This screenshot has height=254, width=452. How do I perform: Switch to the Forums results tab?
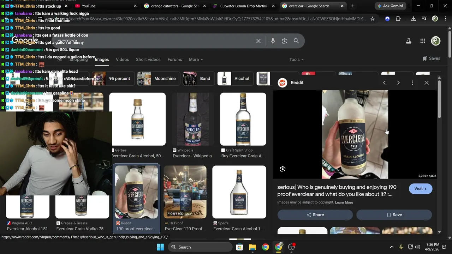175,60
